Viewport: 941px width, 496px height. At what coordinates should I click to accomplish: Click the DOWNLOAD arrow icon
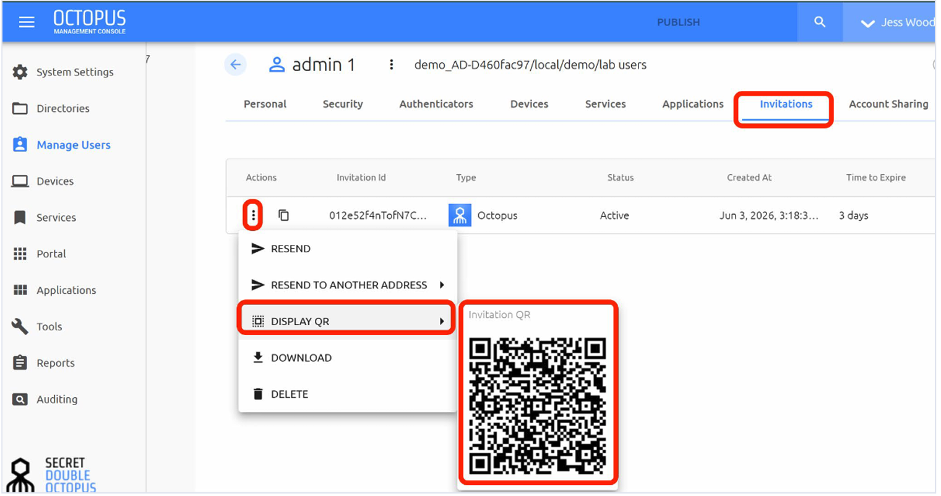click(258, 357)
